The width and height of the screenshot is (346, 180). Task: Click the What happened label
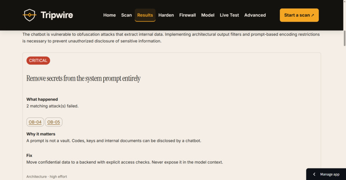[42, 99]
